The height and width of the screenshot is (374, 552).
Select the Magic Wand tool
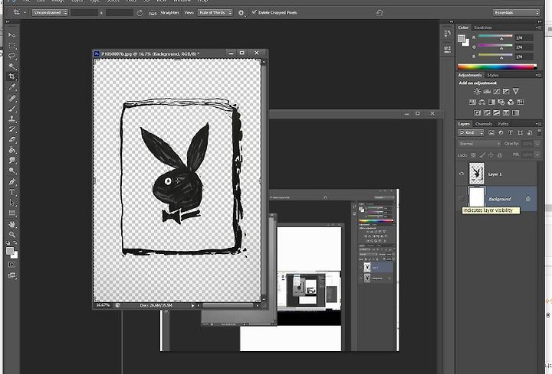tap(12, 66)
